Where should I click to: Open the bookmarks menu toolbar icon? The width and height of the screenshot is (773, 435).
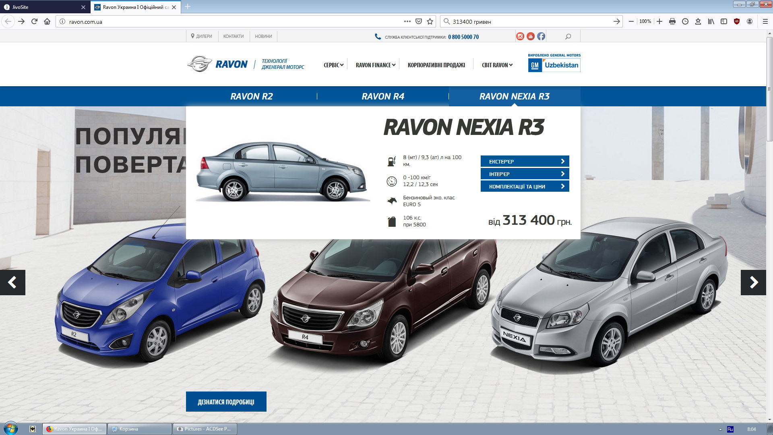pos(698,21)
